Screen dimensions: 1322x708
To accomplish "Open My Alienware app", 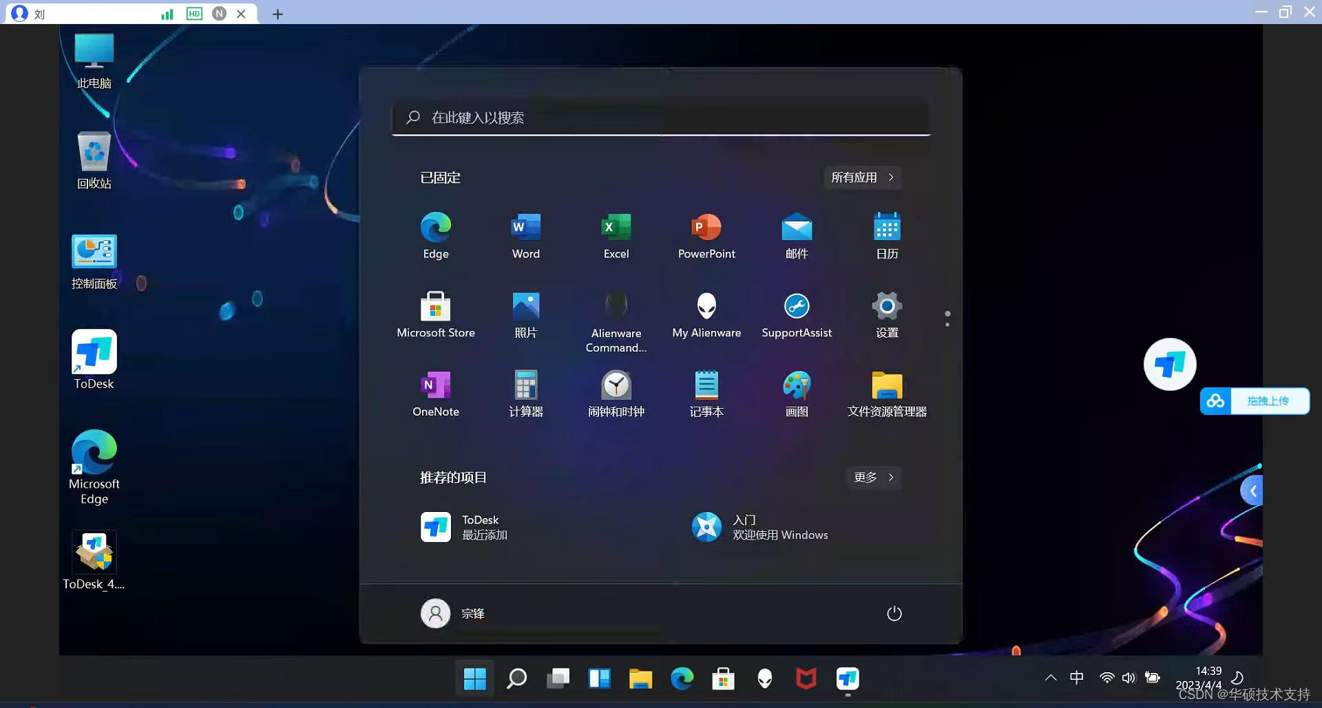I will (x=706, y=315).
